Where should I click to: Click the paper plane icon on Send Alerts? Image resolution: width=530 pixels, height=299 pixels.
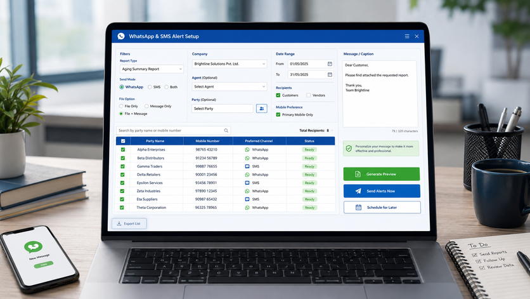(x=358, y=191)
